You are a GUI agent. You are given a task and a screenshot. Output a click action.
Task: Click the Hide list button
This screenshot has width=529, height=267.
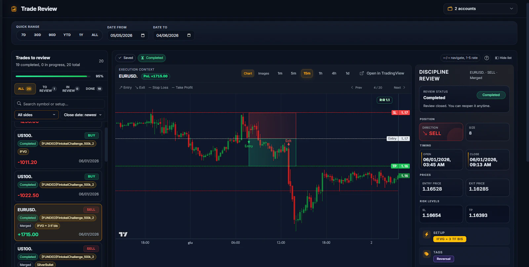[x=503, y=58]
